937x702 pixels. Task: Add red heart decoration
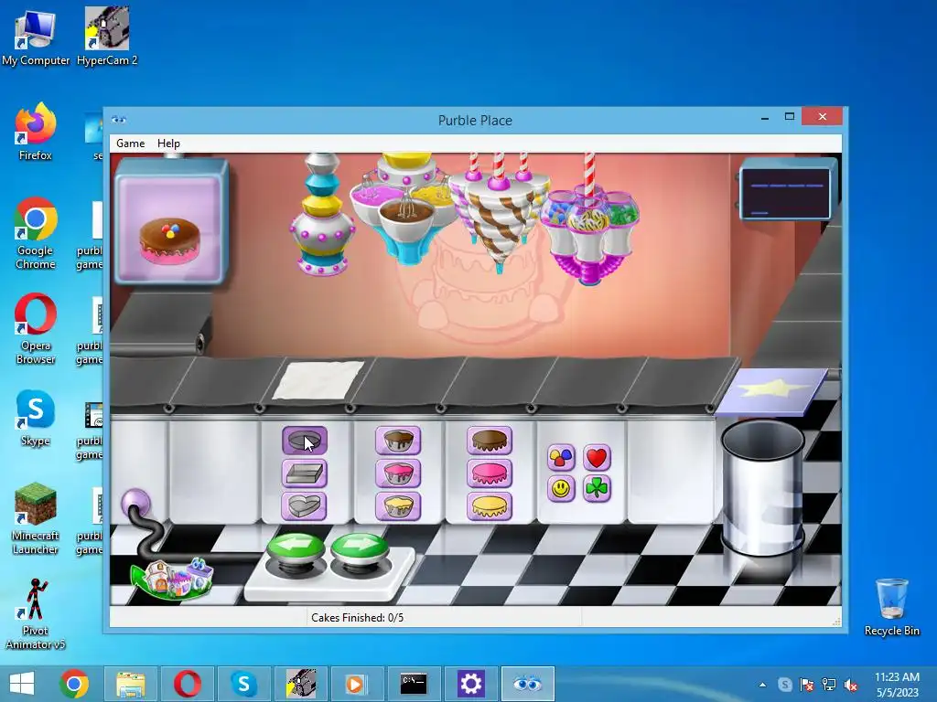point(597,458)
